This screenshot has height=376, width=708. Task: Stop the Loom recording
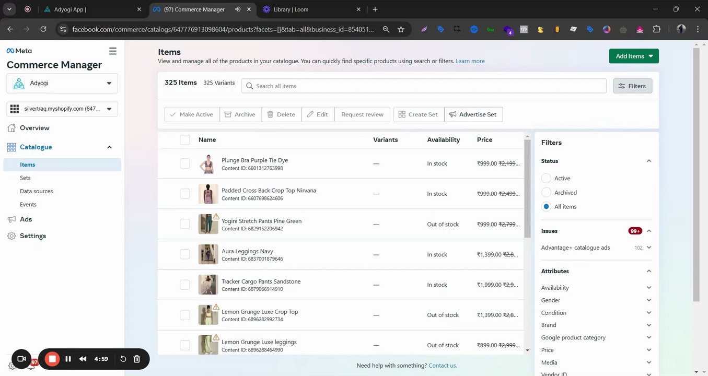(x=52, y=359)
